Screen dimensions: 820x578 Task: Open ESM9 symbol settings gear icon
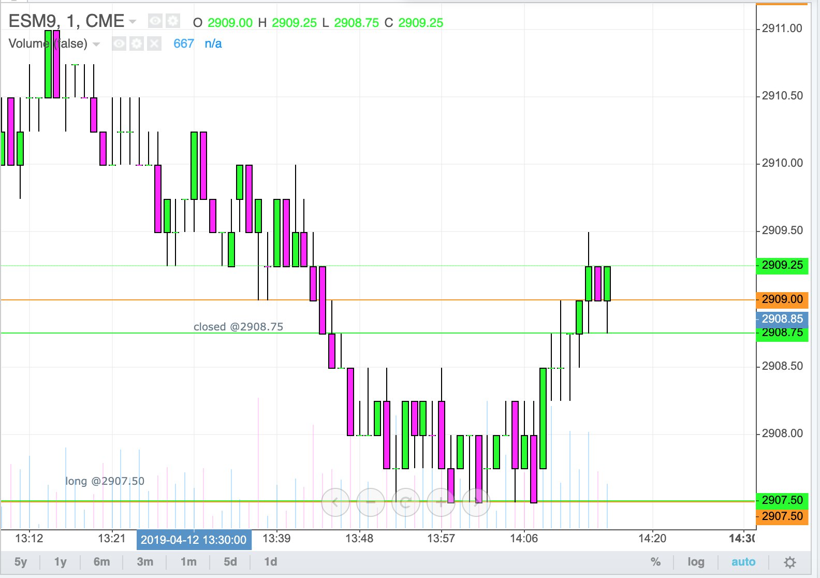(173, 21)
